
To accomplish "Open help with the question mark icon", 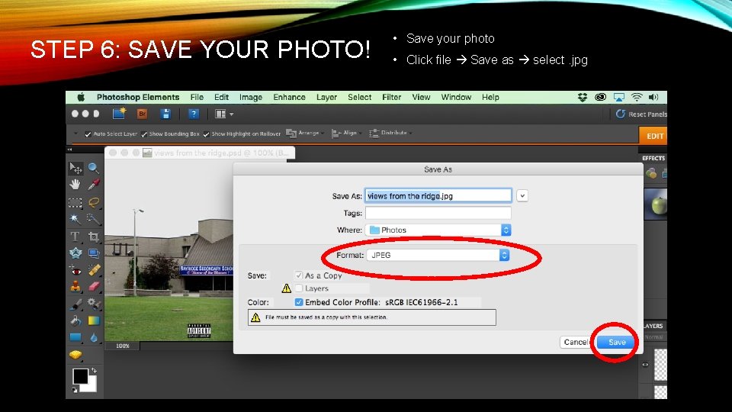I will pyautogui.click(x=193, y=114).
